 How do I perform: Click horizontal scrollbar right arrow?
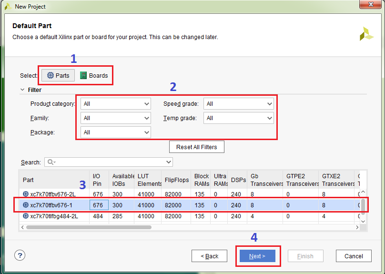[x=357, y=227]
